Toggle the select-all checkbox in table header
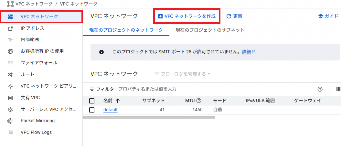The height and width of the screenshot is (151, 341). click(92, 101)
